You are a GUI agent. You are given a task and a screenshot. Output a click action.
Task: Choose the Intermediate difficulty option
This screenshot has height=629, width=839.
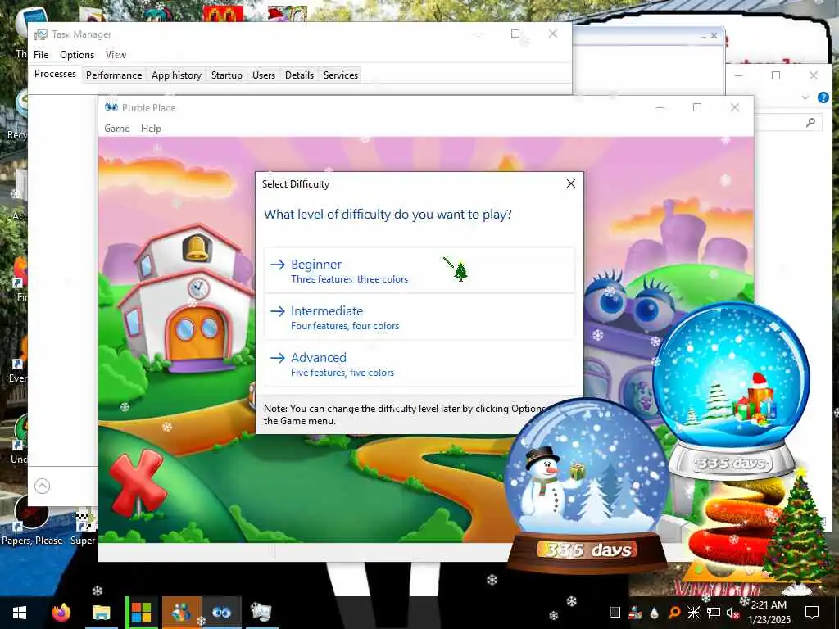[419, 317]
